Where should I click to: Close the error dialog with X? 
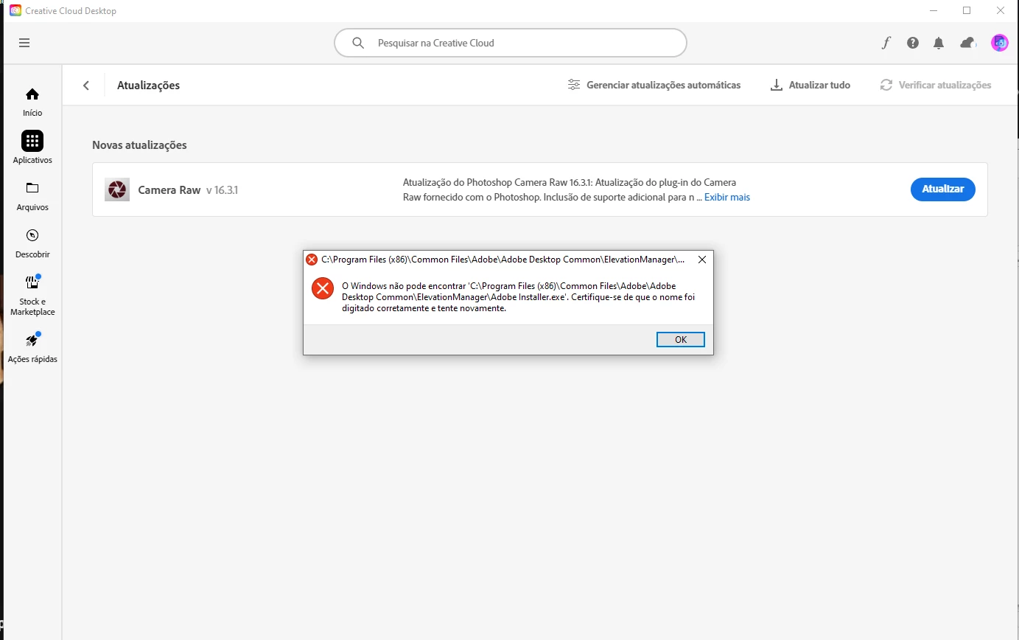[702, 260]
